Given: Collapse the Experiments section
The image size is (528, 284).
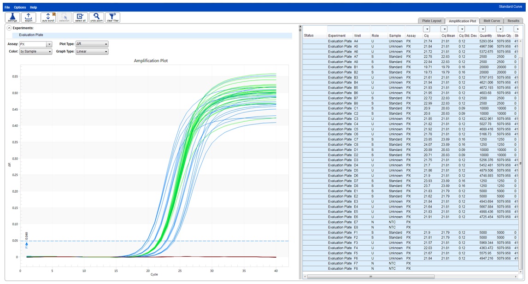Looking at the screenshot, I should (x=9, y=28).
